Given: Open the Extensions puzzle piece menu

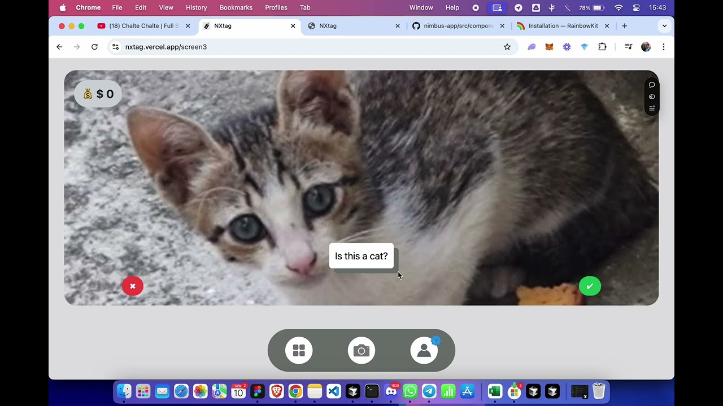Looking at the screenshot, I should (x=602, y=47).
